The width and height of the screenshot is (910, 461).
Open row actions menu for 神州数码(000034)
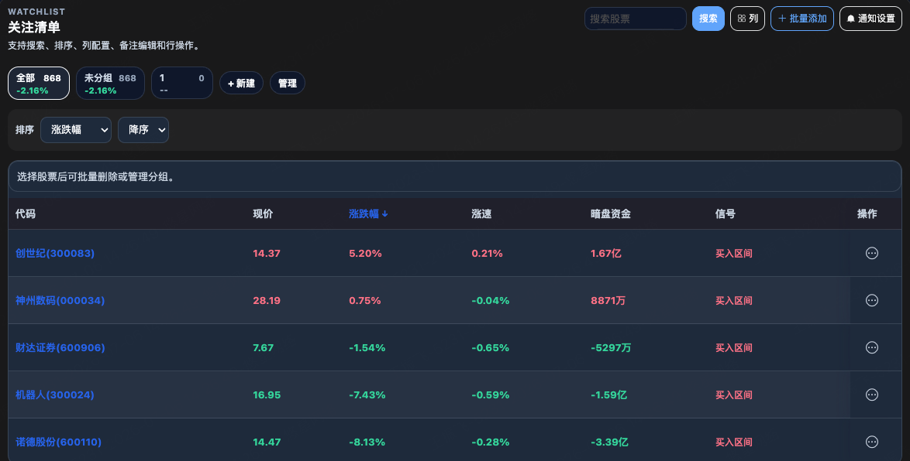point(871,300)
